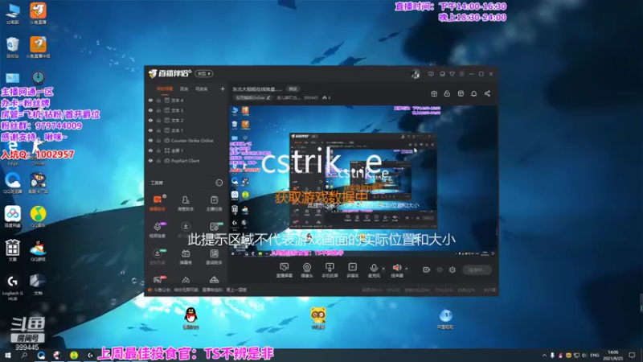Click the start/stop streaming button
Image resolution: width=643 pixels, height=362 pixels.
[x=477, y=269]
